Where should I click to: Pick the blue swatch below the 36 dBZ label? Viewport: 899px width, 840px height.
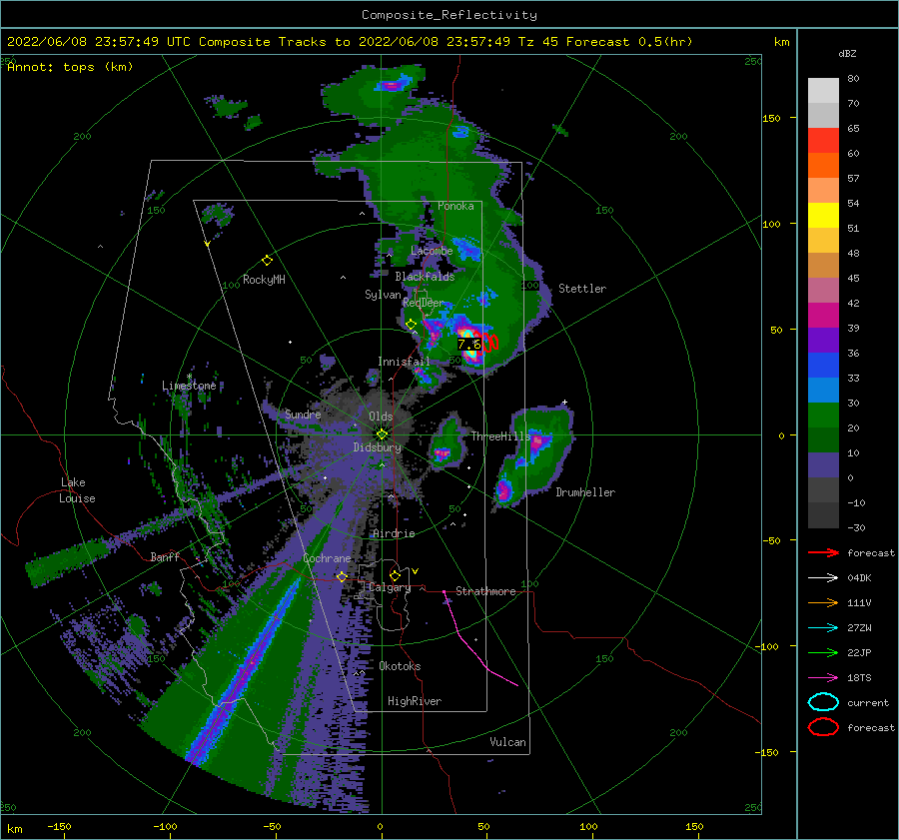point(823,366)
